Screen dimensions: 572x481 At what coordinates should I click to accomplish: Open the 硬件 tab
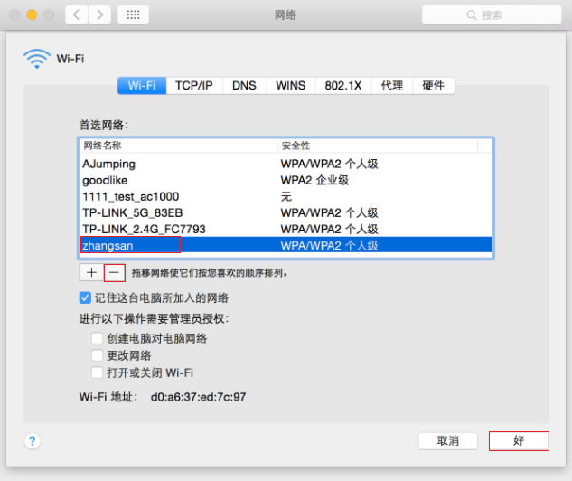[434, 85]
